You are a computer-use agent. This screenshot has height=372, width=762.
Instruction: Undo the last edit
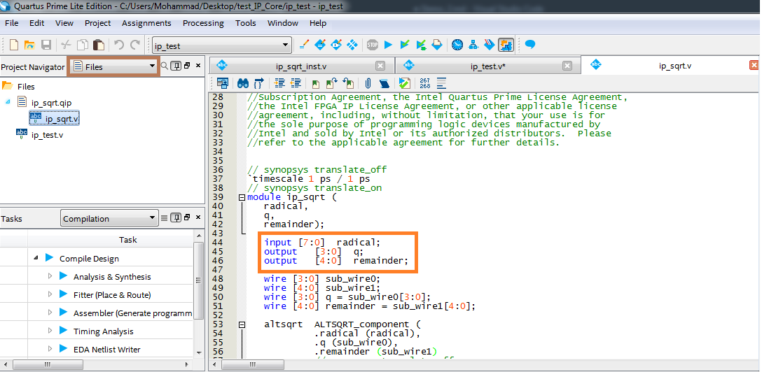[x=119, y=45]
